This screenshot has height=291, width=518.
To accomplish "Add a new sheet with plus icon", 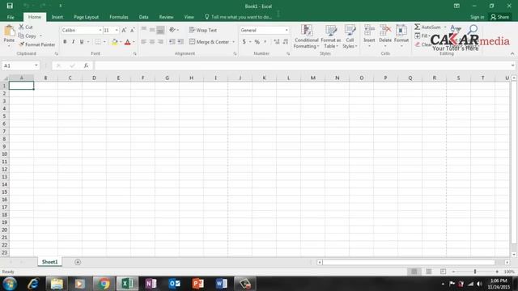I will 78,262.
